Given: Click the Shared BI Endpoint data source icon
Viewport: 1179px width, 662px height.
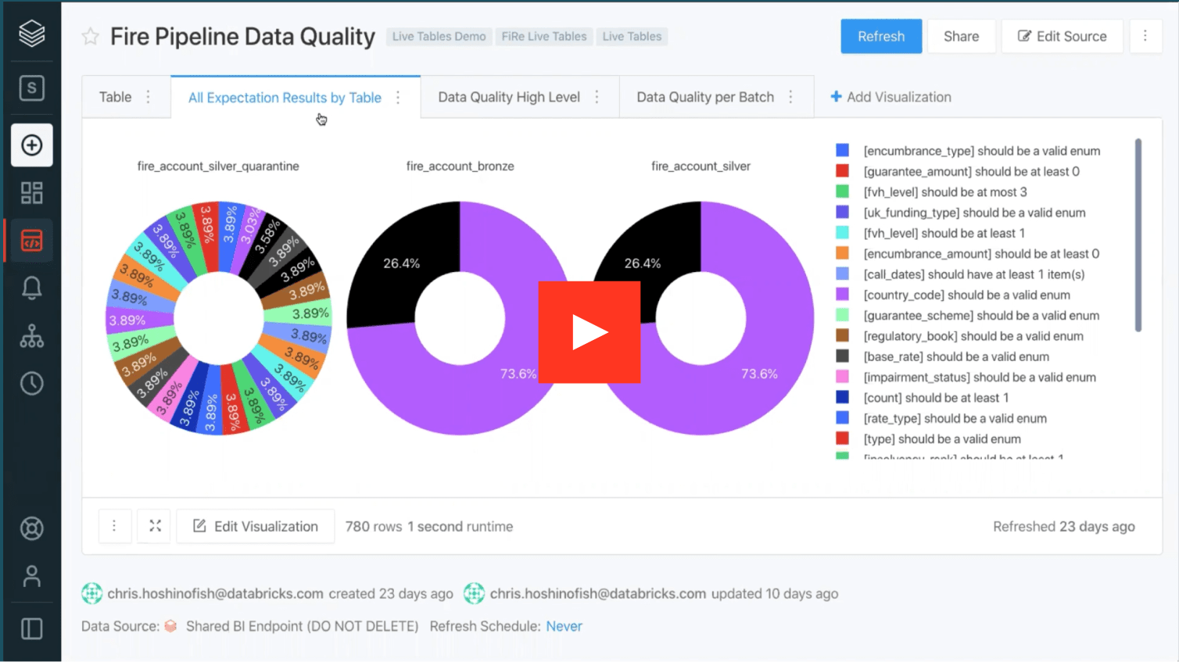Looking at the screenshot, I should [171, 626].
